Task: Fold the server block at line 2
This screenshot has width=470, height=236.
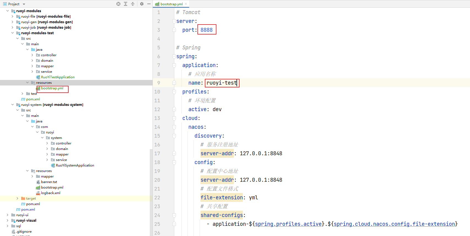Action: pyautogui.click(x=174, y=21)
